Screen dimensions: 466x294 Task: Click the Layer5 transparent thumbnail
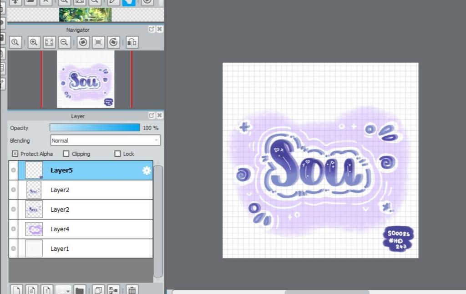click(x=34, y=170)
